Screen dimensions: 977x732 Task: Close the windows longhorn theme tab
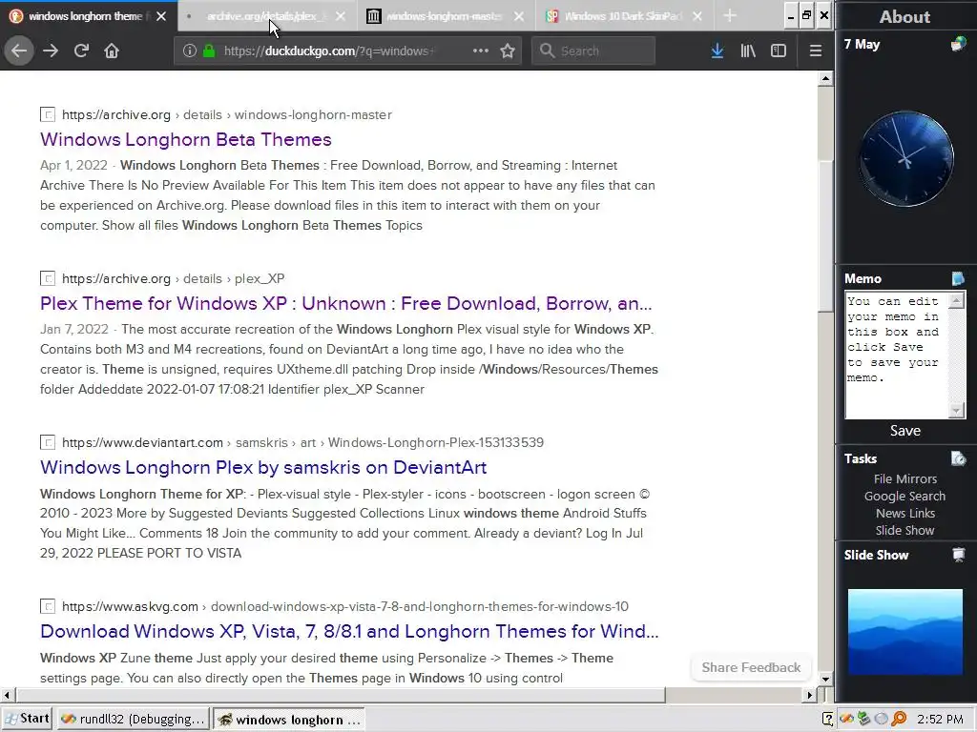[161, 16]
